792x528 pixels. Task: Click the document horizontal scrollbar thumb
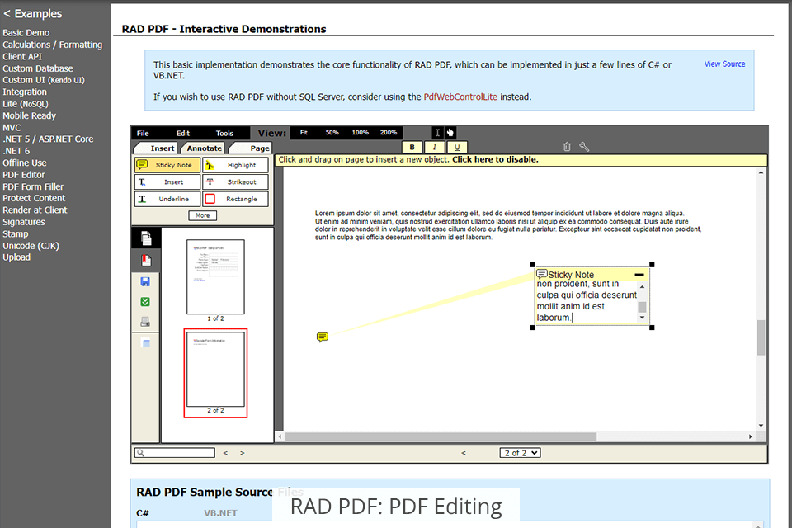[x=441, y=436]
